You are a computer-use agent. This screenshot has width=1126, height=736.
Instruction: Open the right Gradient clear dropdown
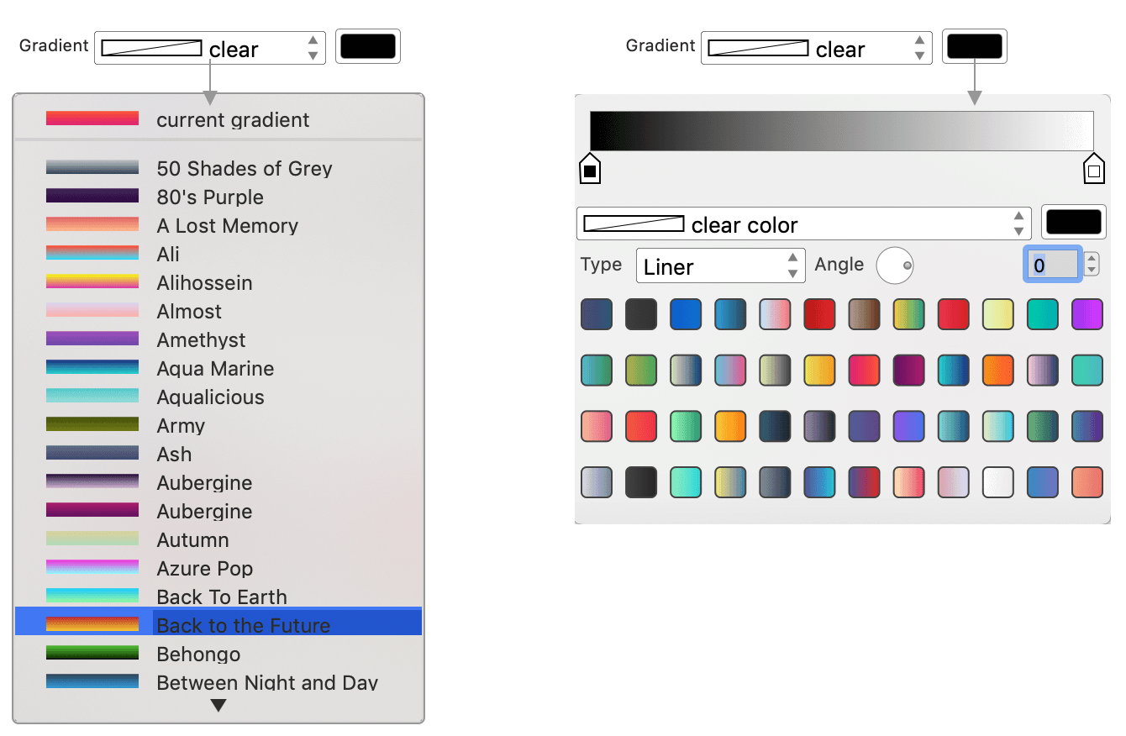(816, 49)
